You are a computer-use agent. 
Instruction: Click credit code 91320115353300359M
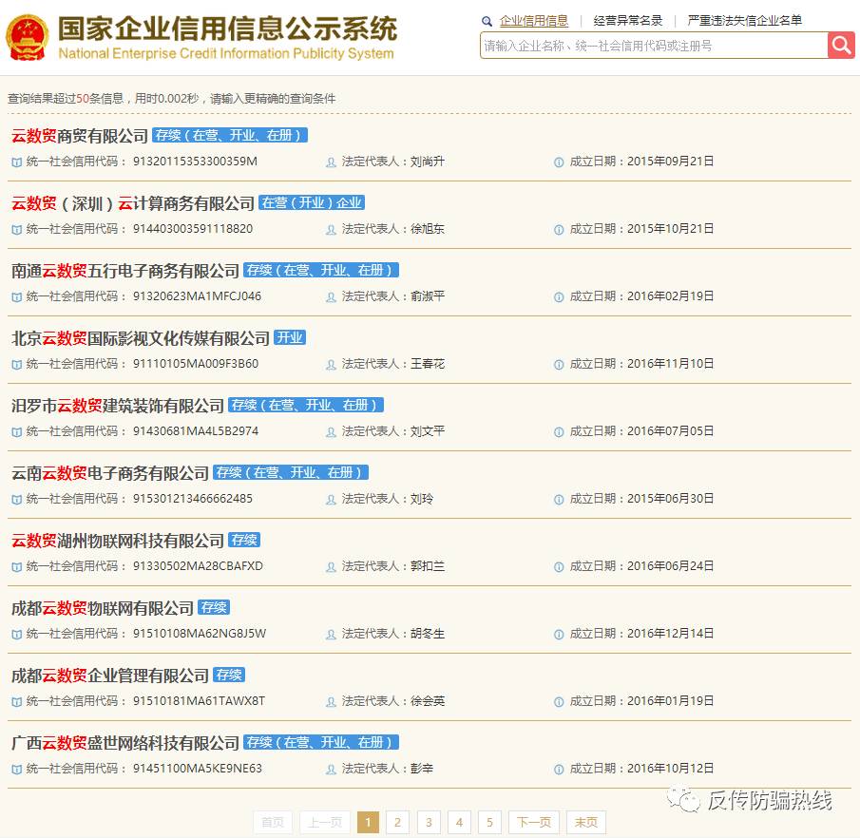coord(195,162)
